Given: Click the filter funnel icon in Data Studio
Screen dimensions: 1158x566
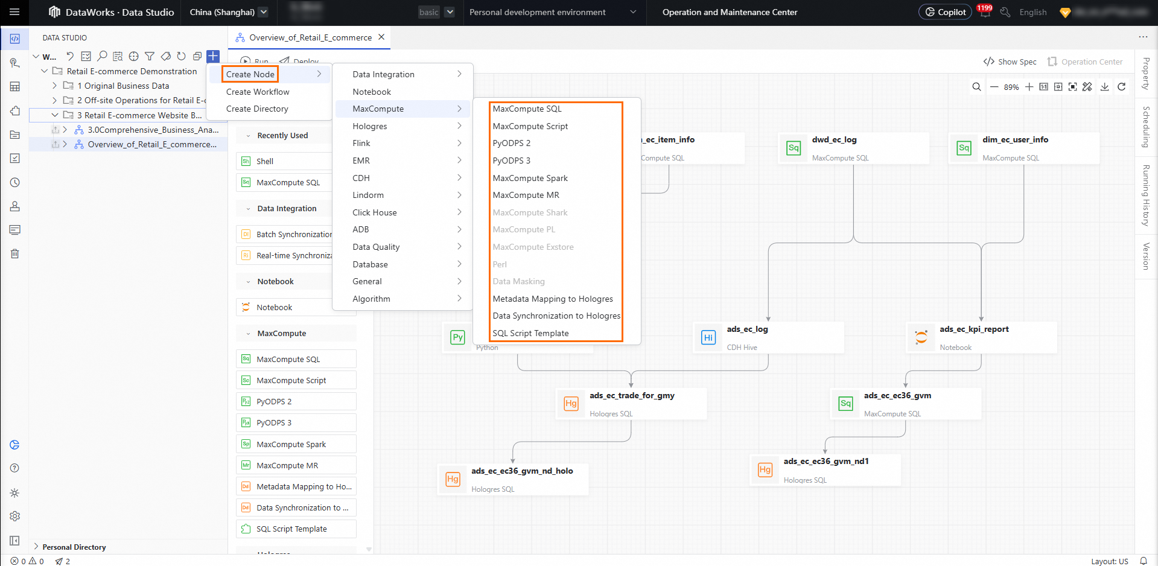Looking at the screenshot, I should click(x=150, y=56).
